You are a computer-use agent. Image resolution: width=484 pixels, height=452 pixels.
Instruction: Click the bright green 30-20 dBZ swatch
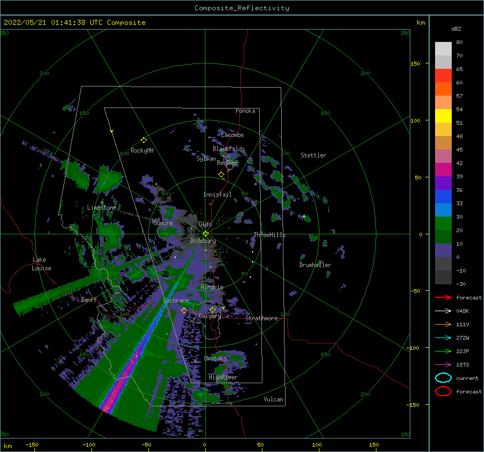coord(443,224)
